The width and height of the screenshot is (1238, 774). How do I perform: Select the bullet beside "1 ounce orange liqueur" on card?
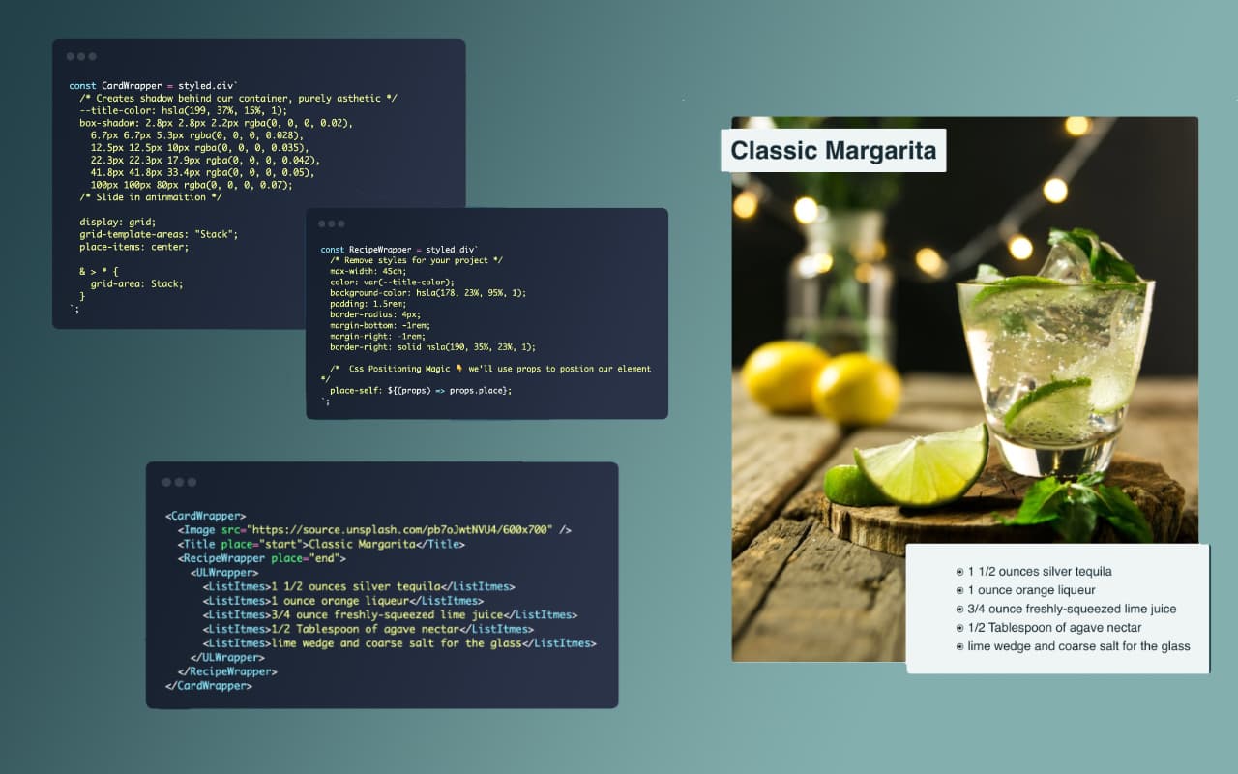pyautogui.click(x=959, y=590)
